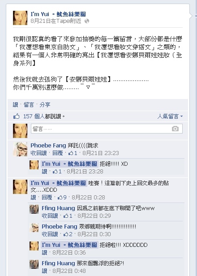197x276 pixels.
Task: Click the camera icon in comment box
Action: pos(175,129)
